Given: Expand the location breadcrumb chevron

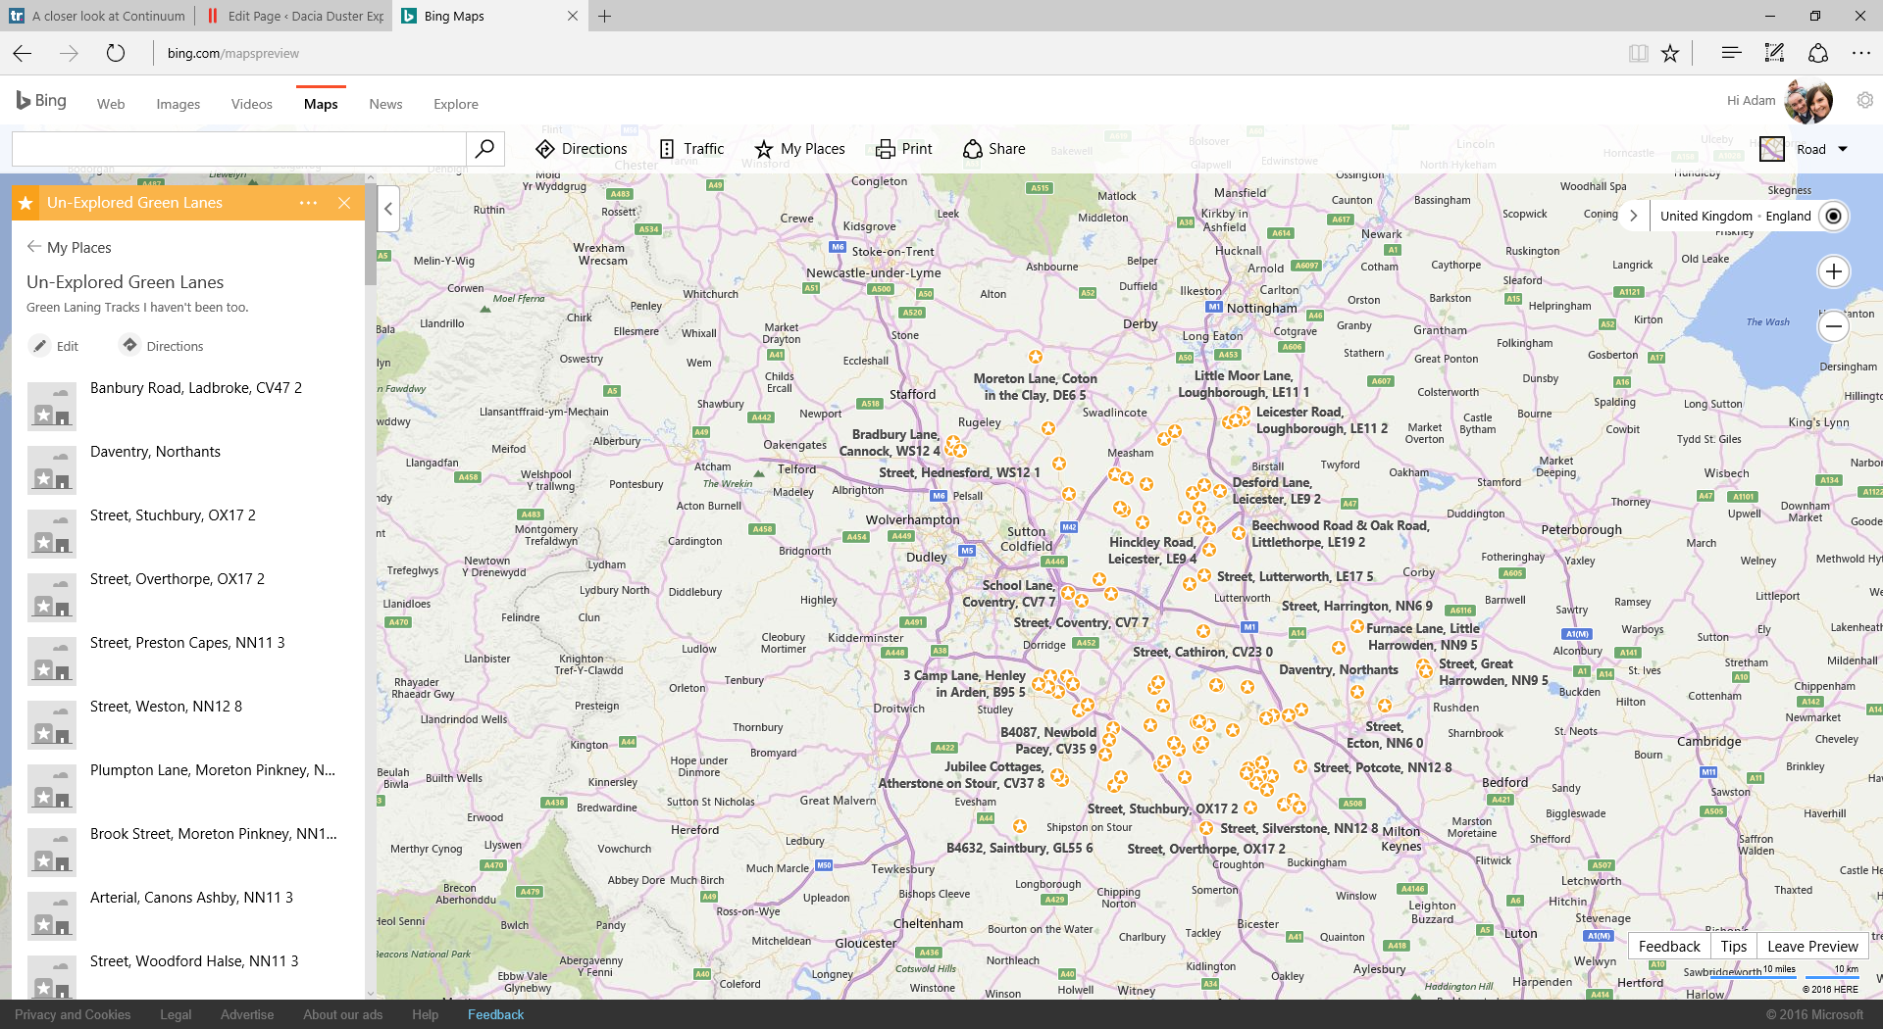Looking at the screenshot, I should click(x=1633, y=216).
